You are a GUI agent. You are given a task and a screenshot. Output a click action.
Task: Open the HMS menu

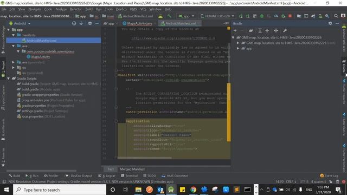133,9
